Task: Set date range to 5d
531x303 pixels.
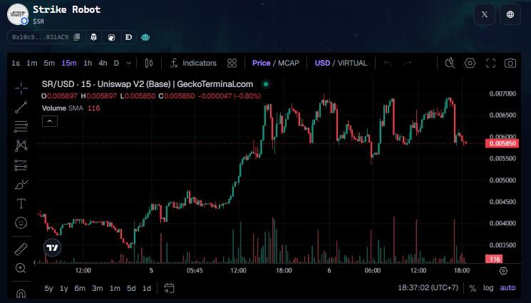Action: [x=131, y=289]
